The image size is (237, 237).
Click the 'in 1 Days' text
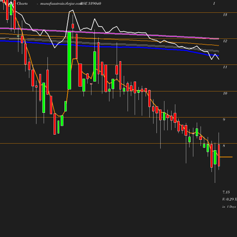pos(229,207)
